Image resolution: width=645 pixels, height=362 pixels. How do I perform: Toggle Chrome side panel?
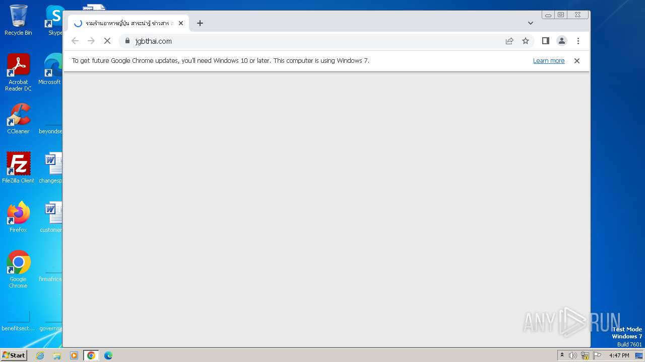click(x=545, y=41)
